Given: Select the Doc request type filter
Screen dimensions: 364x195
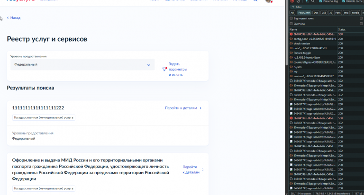Looking at the screenshot, I should (316, 13).
